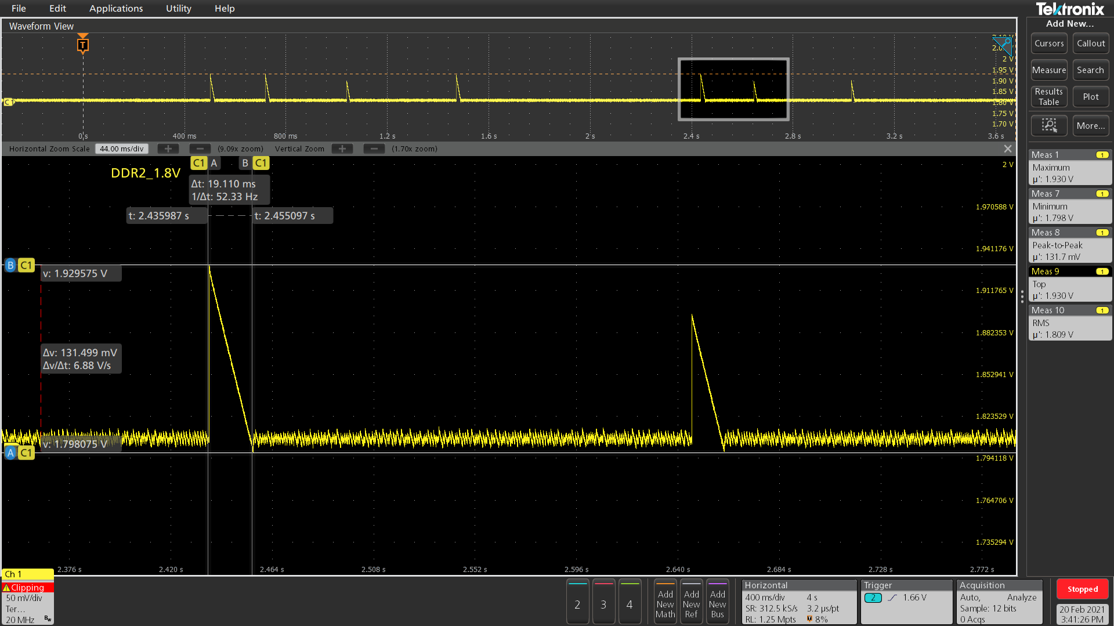Viewport: 1114px width, 626px height.
Task: Turn on channel 4
Action: [630, 602]
